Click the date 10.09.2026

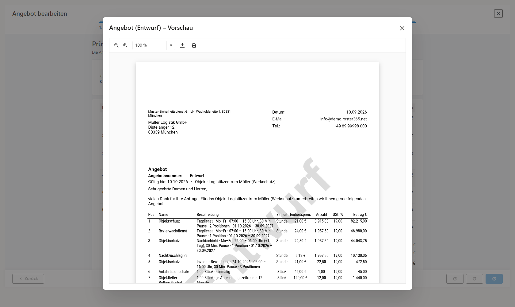tap(357, 112)
